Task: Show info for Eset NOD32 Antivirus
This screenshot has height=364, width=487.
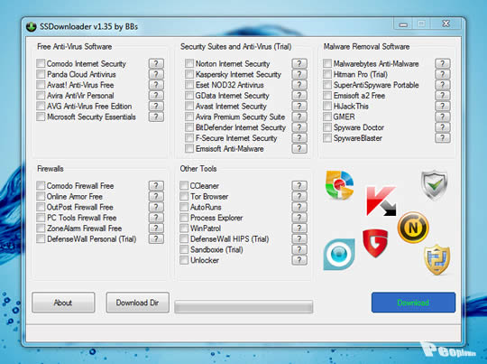Action: pos(299,85)
